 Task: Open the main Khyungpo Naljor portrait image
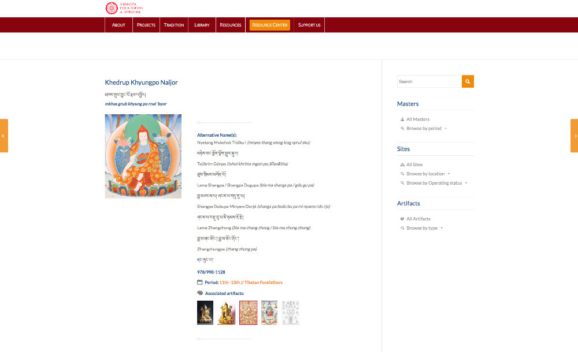coord(143,156)
